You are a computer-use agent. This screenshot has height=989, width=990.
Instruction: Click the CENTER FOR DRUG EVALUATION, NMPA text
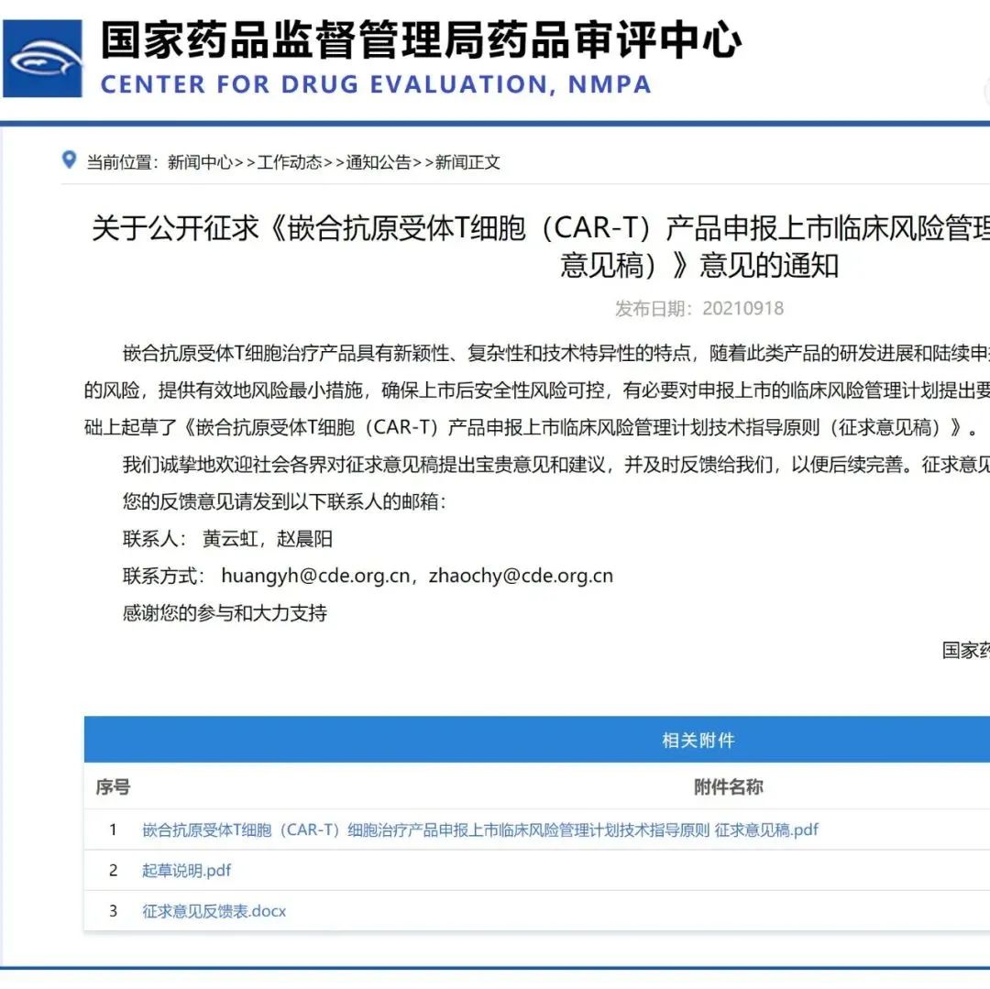(376, 84)
